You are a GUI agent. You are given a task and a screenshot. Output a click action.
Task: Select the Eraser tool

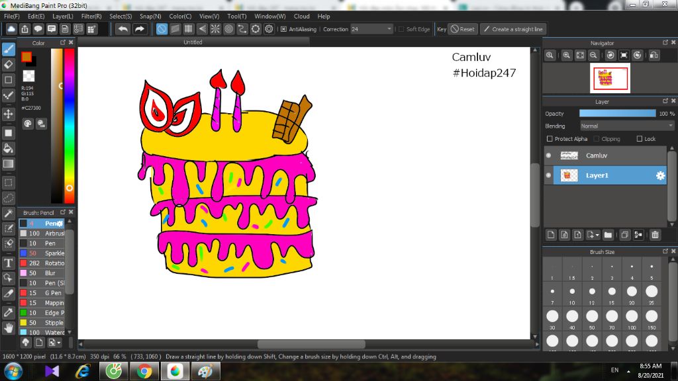(8, 65)
